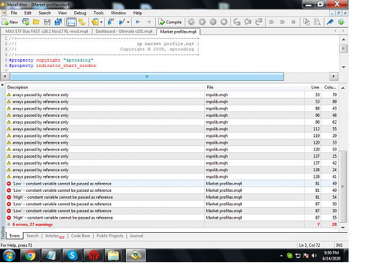
Task: Open Google Chrome from the taskbar
Action: 30,255
